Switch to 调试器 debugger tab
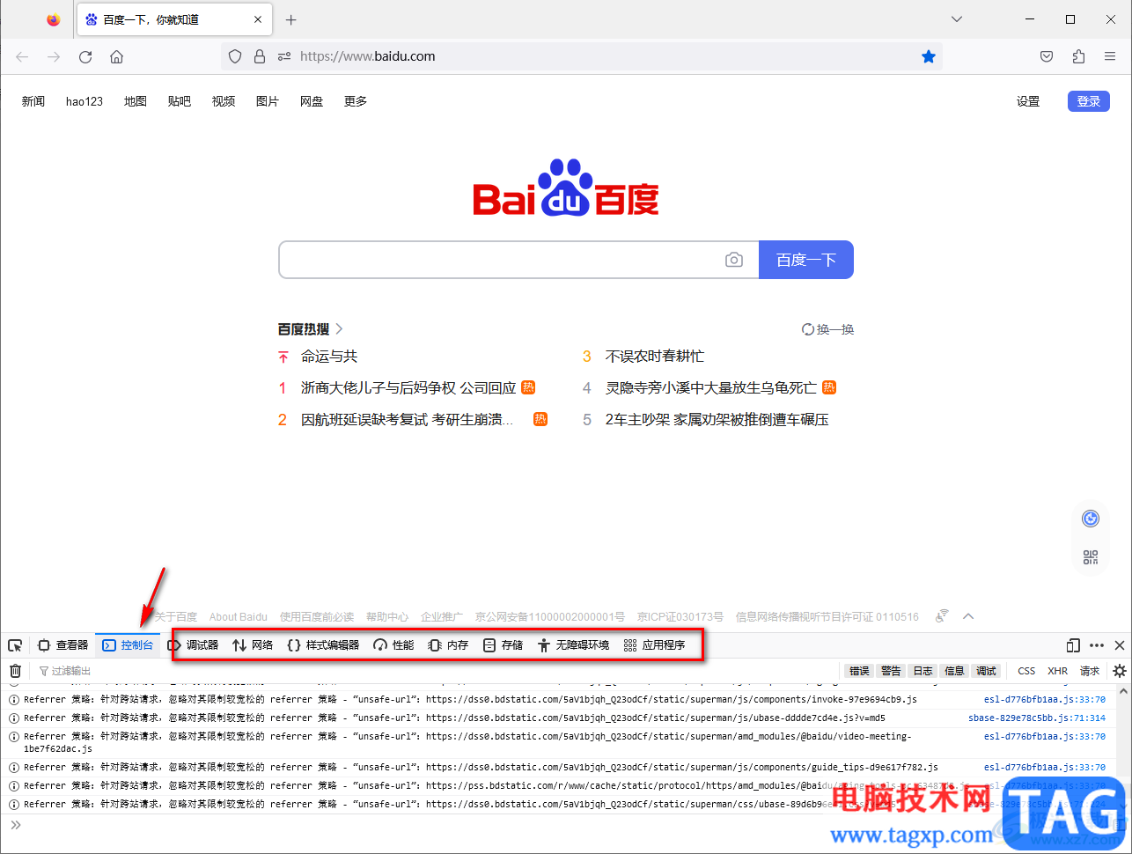This screenshot has width=1132, height=854. [193, 645]
